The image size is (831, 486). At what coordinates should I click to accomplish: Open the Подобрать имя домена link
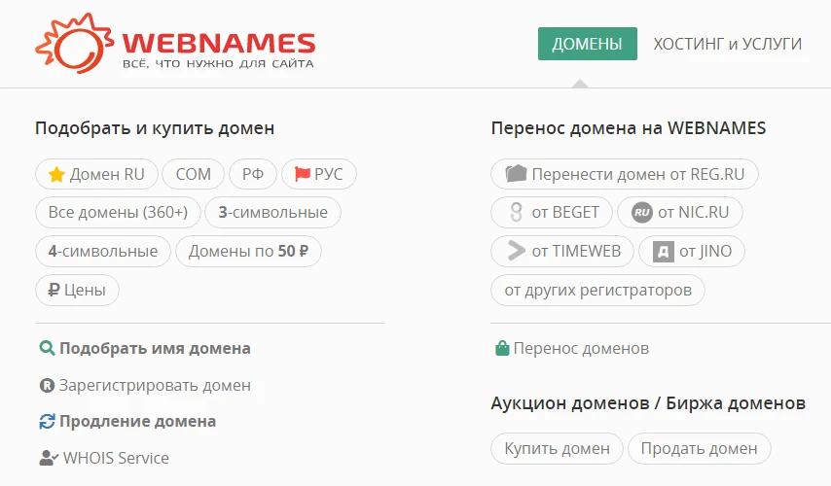pos(155,348)
